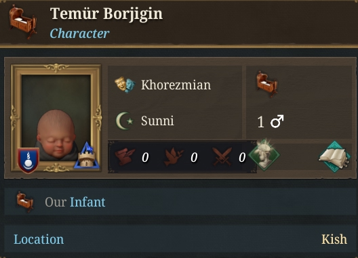Click the blue shield coat of arms
358x258 pixels.
[28, 160]
